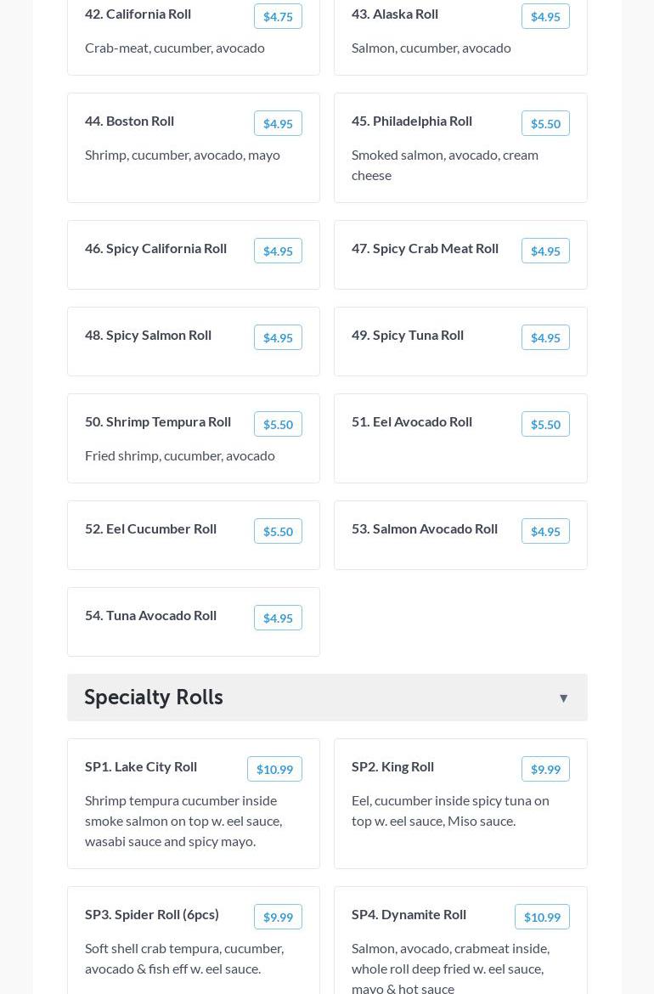654x994 pixels.
Task: Choose Shrimp Tempura Roll $5.50 price button
Action: [x=278, y=425]
